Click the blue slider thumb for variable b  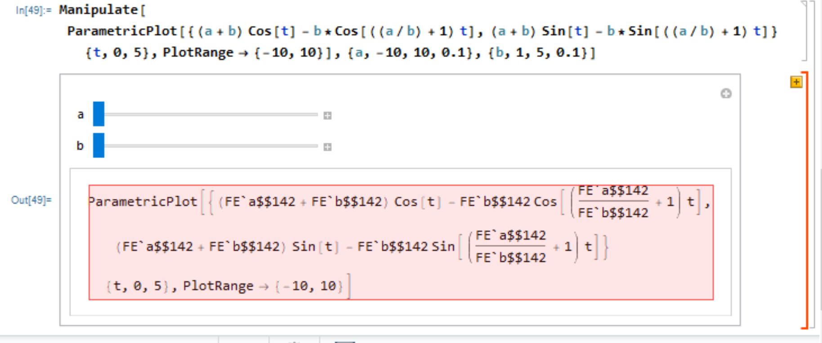coord(98,145)
